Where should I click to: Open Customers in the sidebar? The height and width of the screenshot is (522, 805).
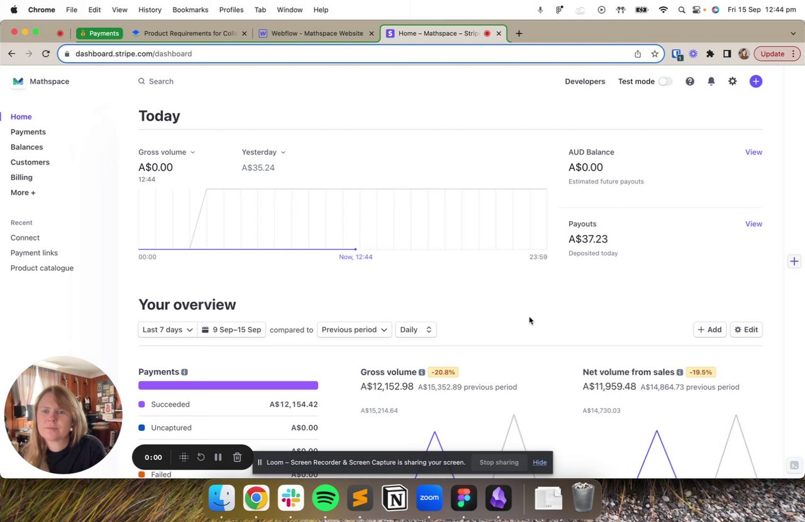click(30, 162)
